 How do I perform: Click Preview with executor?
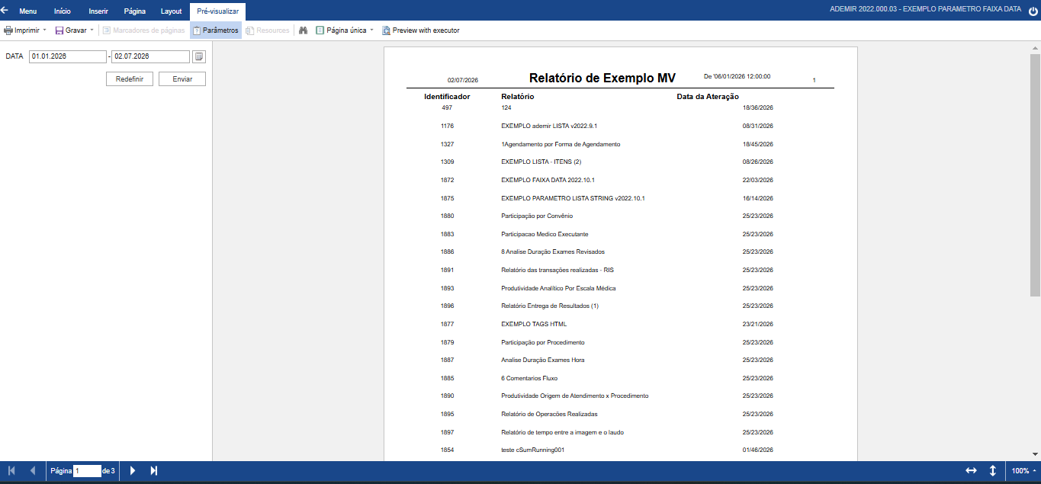pos(421,30)
